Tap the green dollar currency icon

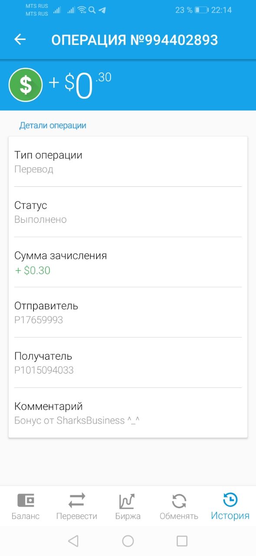point(26,85)
